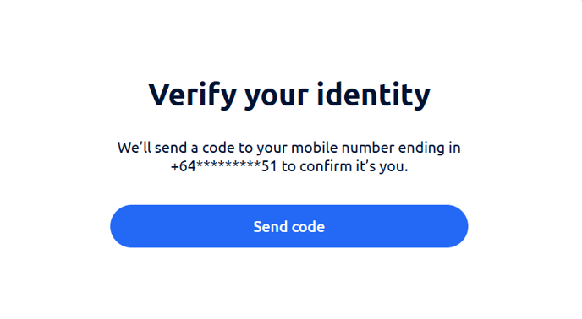582x319 pixels.
Task: Click the trailing digits 51 of the number
Action: click(269, 166)
